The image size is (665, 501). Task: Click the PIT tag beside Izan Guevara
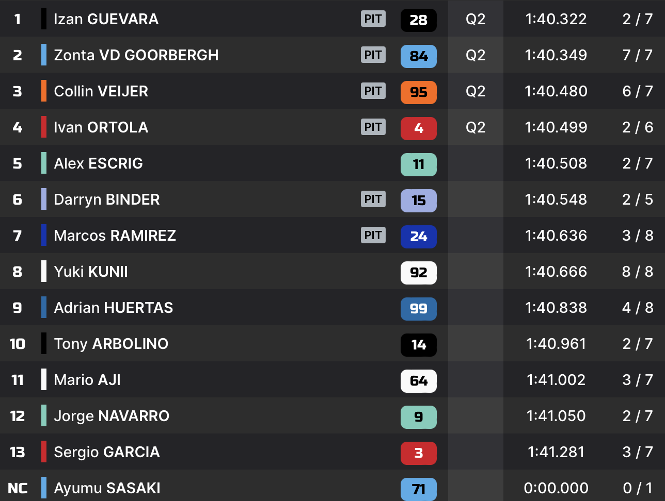pyautogui.click(x=373, y=19)
